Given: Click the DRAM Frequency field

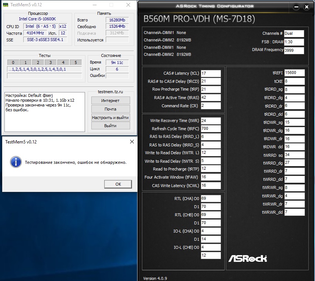Looking at the screenshot, I should point(294,50).
